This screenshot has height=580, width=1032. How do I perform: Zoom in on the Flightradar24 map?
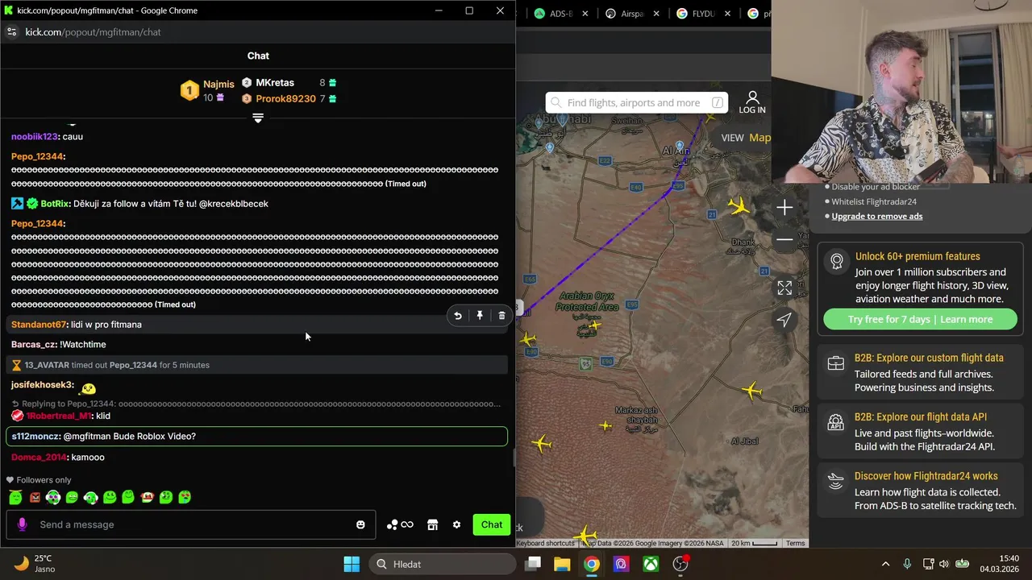pyautogui.click(x=784, y=208)
